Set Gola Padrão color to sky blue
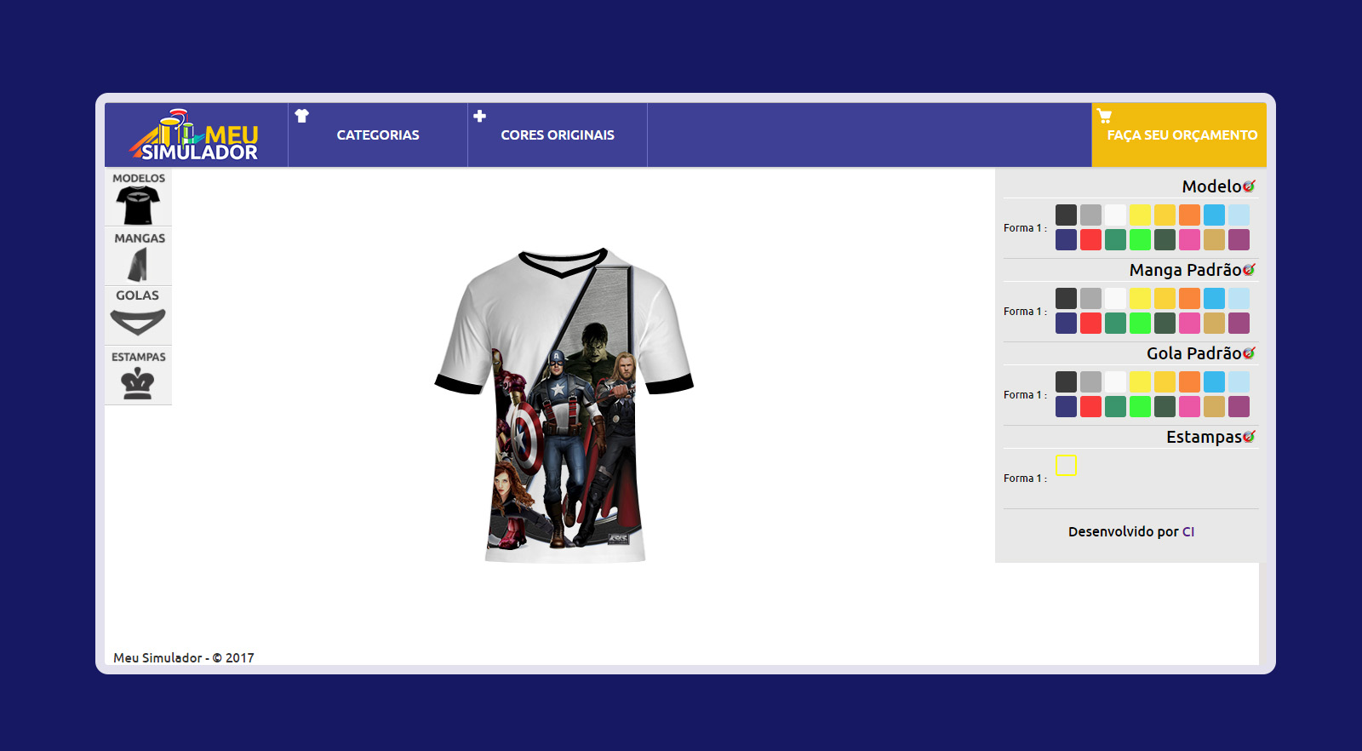The height and width of the screenshot is (751, 1362). click(x=1214, y=381)
